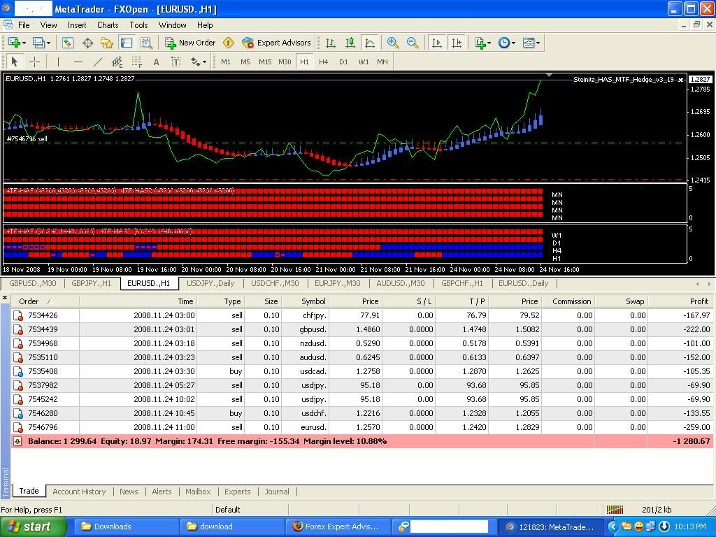The height and width of the screenshot is (537, 716).
Task: Switch chart to candlestick mode
Action: 350,43
